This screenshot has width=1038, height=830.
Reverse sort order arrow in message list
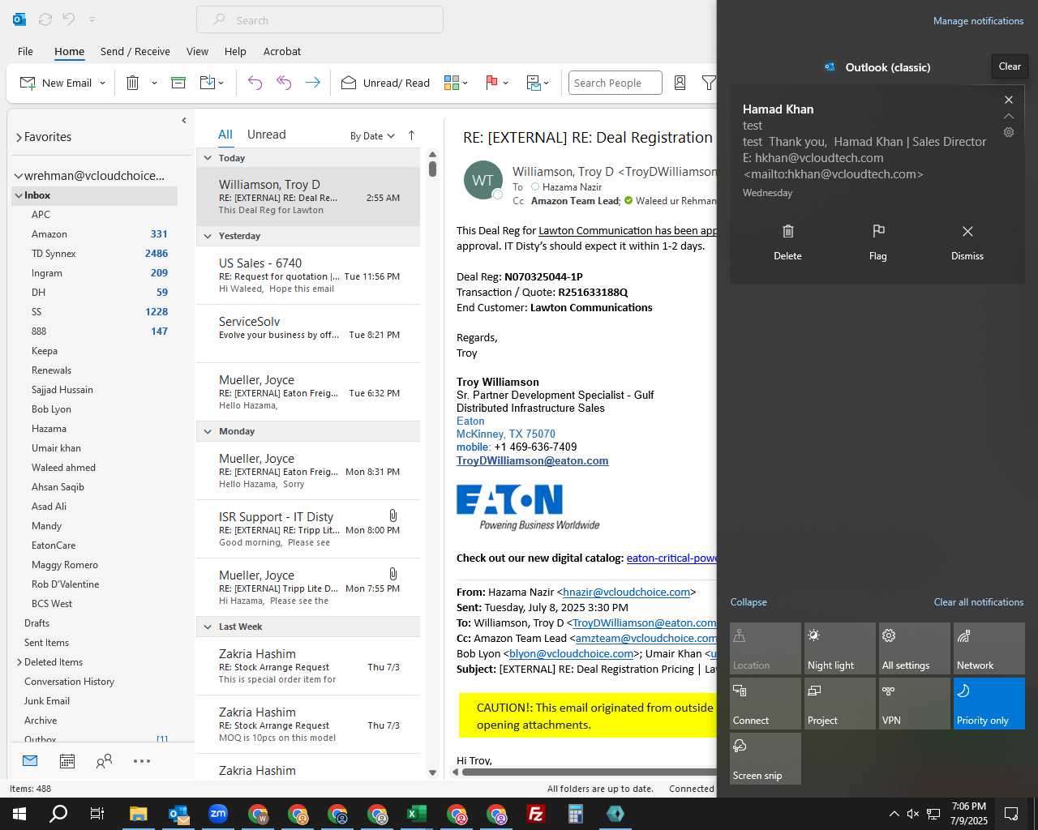pos(411,135)
